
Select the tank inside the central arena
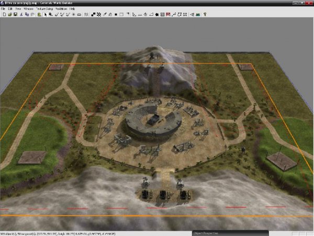(153, 119)
